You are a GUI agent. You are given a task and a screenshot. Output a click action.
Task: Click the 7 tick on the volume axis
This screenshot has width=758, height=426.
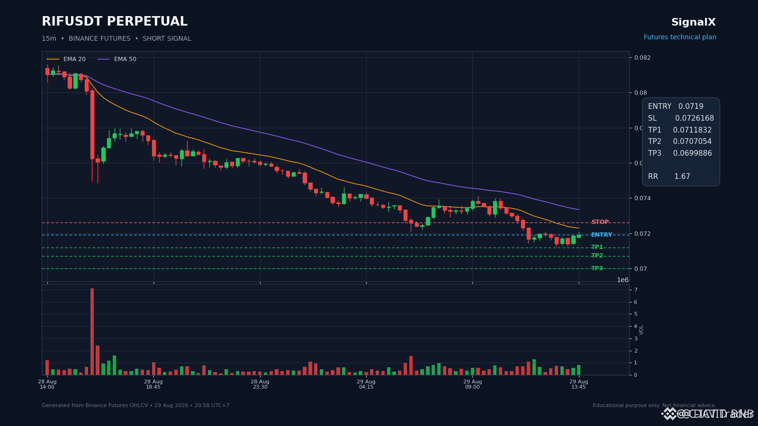point(636,290)
